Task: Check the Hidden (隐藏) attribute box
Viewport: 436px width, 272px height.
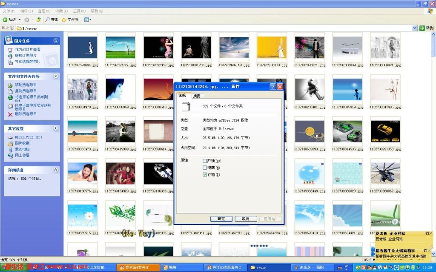Action: point(205,168)
